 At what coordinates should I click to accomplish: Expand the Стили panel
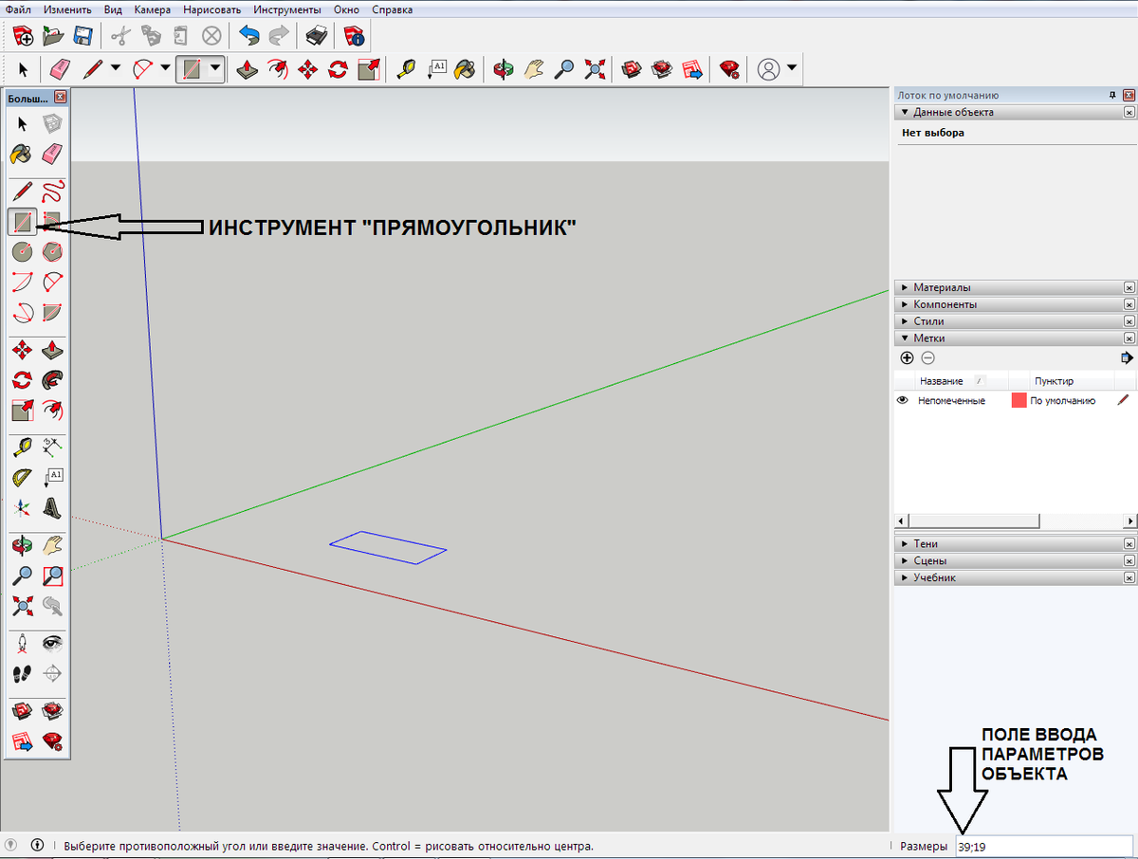point(905,321)
